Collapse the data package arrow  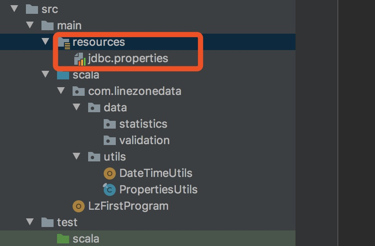pyautogui.click(x=76, y=107)
